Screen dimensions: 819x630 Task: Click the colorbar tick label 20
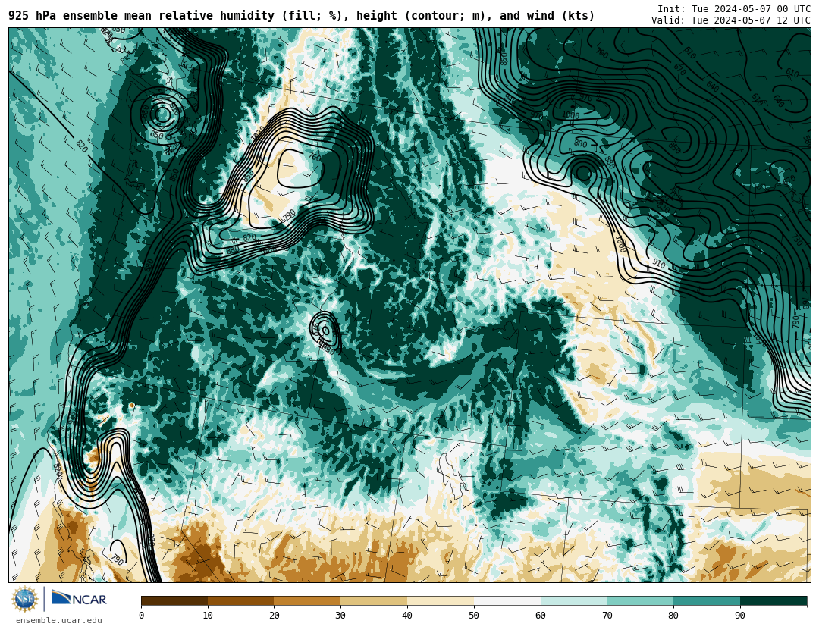click(275, 616)
